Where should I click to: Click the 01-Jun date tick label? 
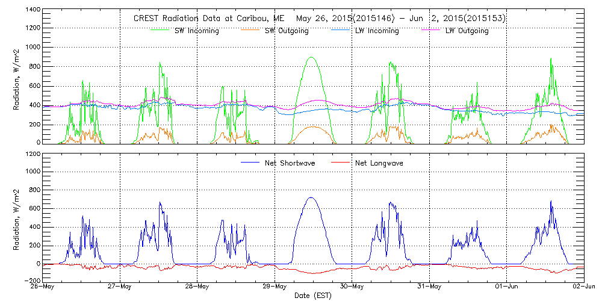(507, 287)
